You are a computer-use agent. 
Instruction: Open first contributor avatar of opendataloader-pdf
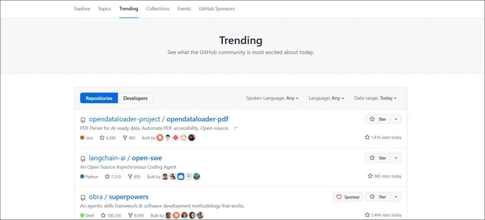159,138
